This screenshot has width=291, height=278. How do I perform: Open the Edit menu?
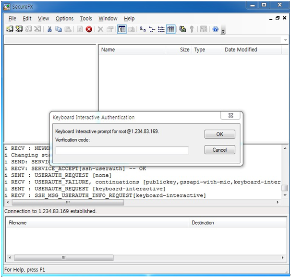[27, 19]
